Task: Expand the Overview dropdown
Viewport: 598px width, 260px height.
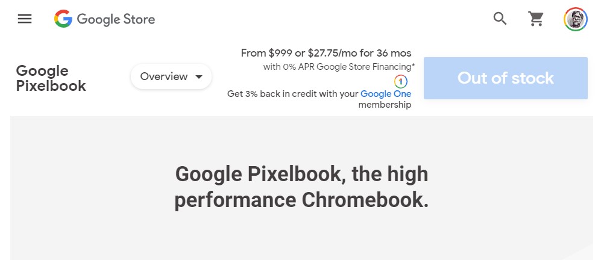Action: pyautogui.click(x=171, y=76)
